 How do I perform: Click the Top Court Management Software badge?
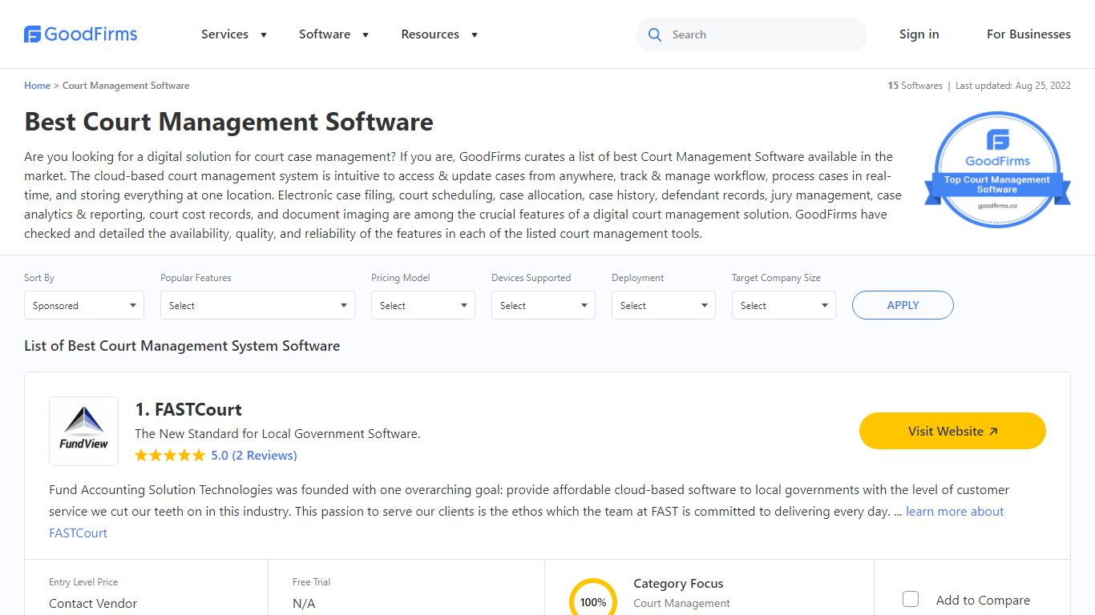997,170
